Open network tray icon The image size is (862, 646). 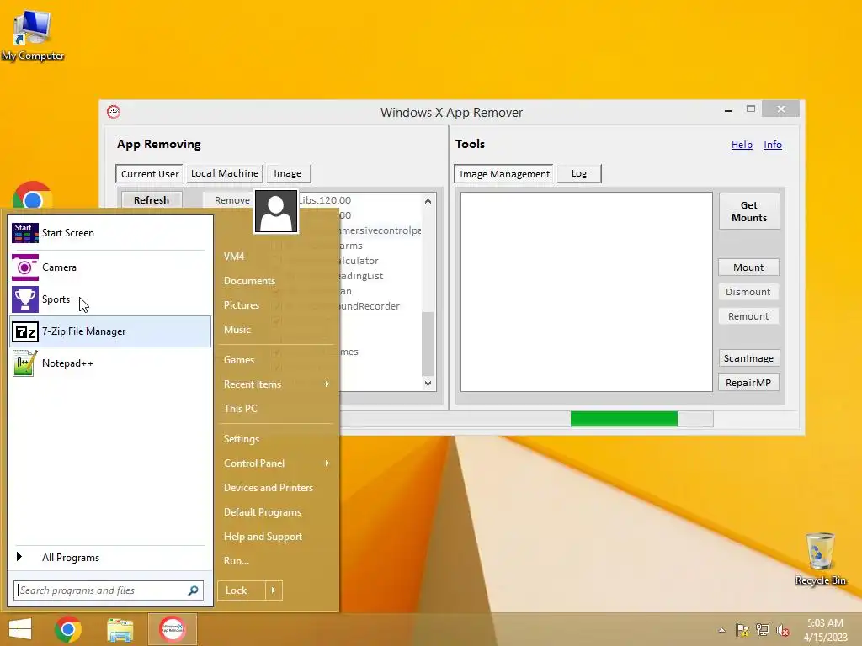click(763, 630)
